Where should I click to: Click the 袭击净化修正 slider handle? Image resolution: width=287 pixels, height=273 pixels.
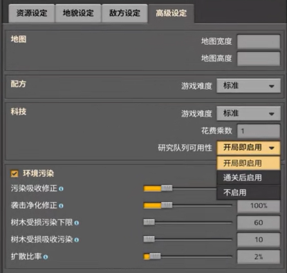(167, 205)
